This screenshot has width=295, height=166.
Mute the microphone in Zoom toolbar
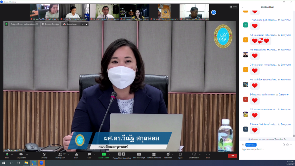pyautogui.click(x=7, y=156)
